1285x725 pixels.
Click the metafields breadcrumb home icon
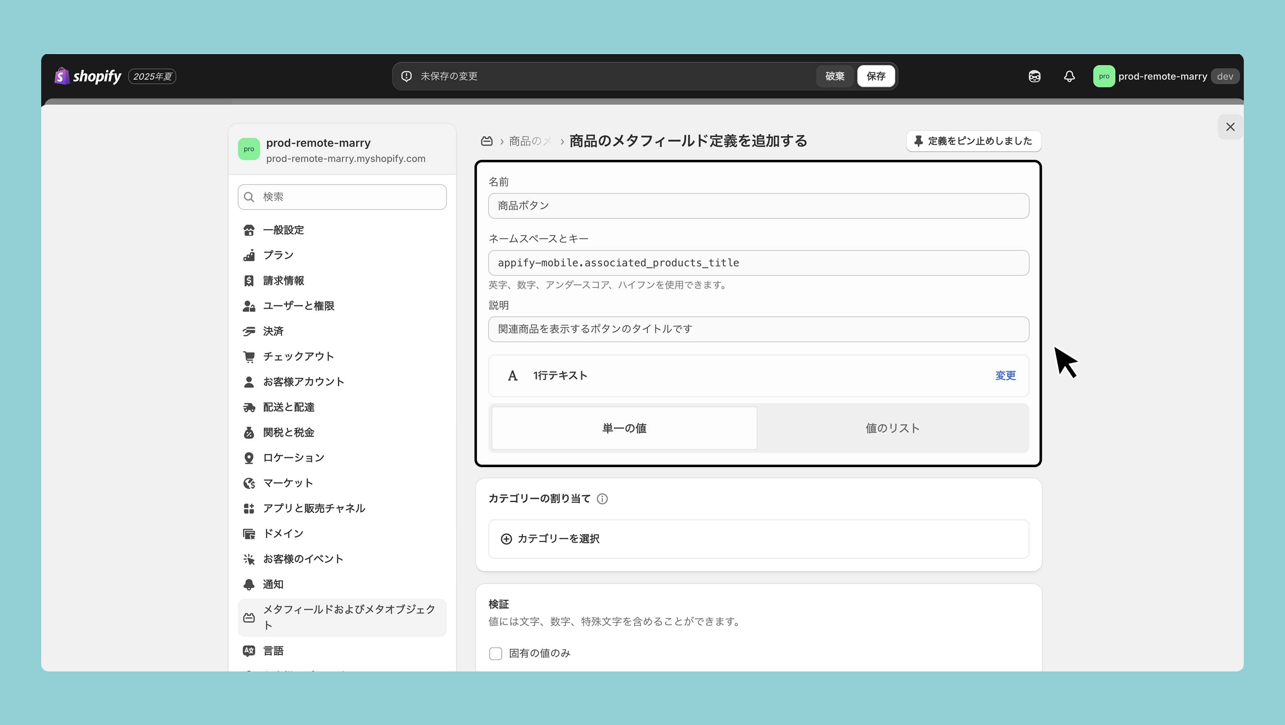tap(486, 141)
